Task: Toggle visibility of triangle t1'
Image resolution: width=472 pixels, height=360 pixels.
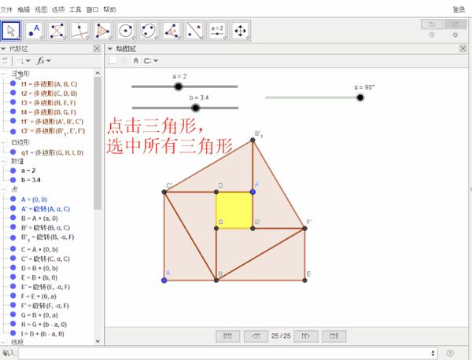Action: 13,121
